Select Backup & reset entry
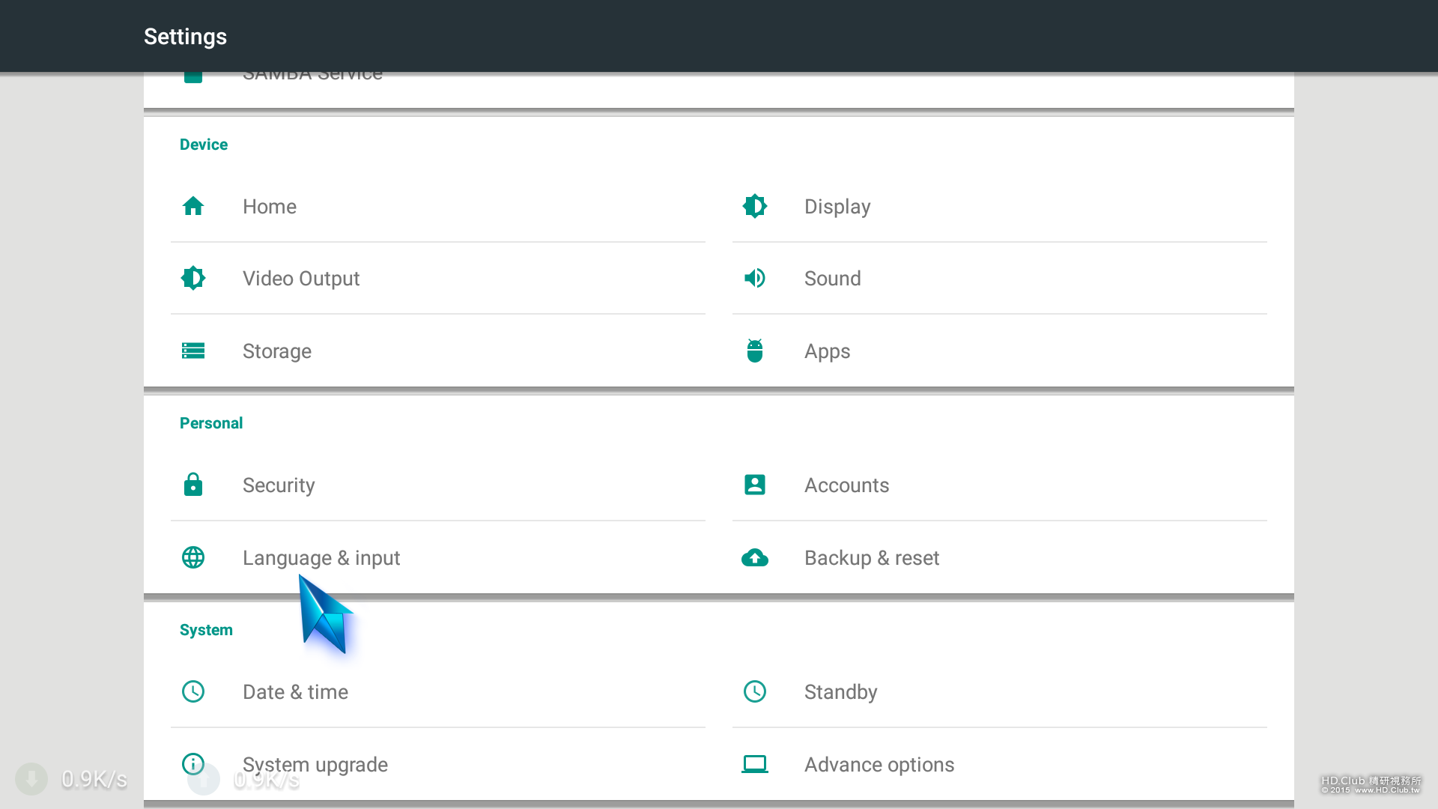Image resolution: width=1438 pixels, height=809 pixels. point(872,558)
